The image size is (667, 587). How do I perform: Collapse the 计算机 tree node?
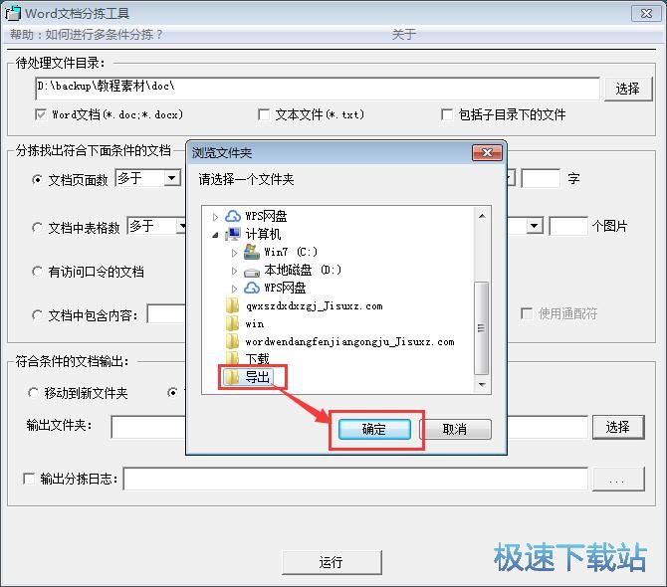pos(215,235)
